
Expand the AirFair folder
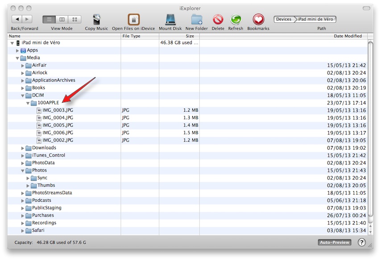(x=23, y=66)
